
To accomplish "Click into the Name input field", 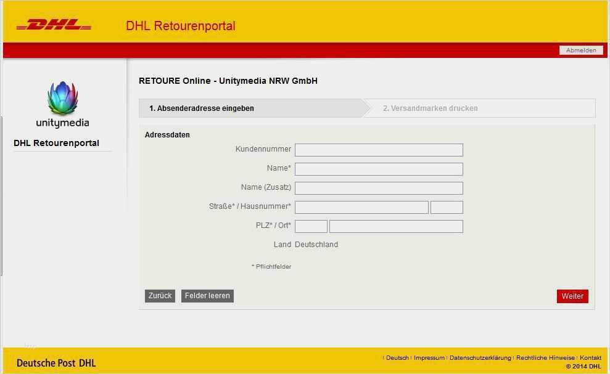I will point(379,169).
